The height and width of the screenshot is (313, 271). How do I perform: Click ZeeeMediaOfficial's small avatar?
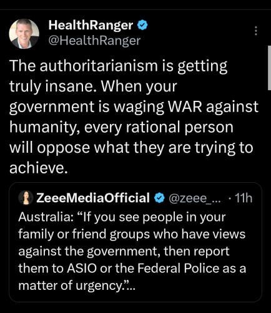tap(26, 197)
